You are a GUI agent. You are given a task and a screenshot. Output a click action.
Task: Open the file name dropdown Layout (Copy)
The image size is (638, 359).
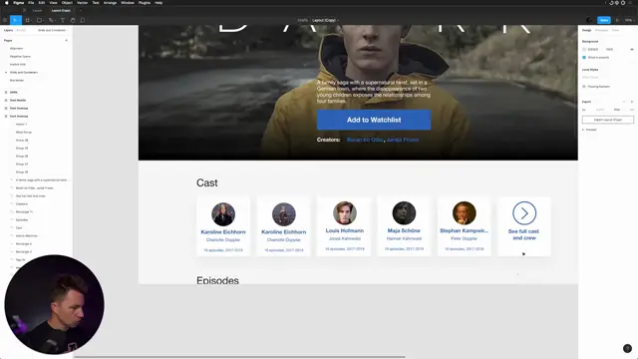tap(325, 20)
